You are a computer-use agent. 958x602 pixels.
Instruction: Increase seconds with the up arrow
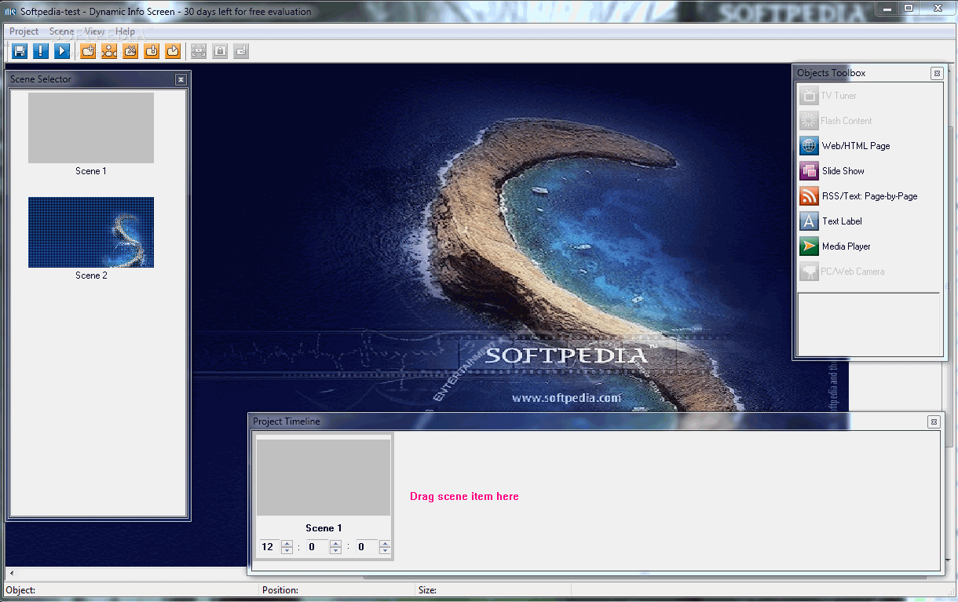(x=385, y=543)
